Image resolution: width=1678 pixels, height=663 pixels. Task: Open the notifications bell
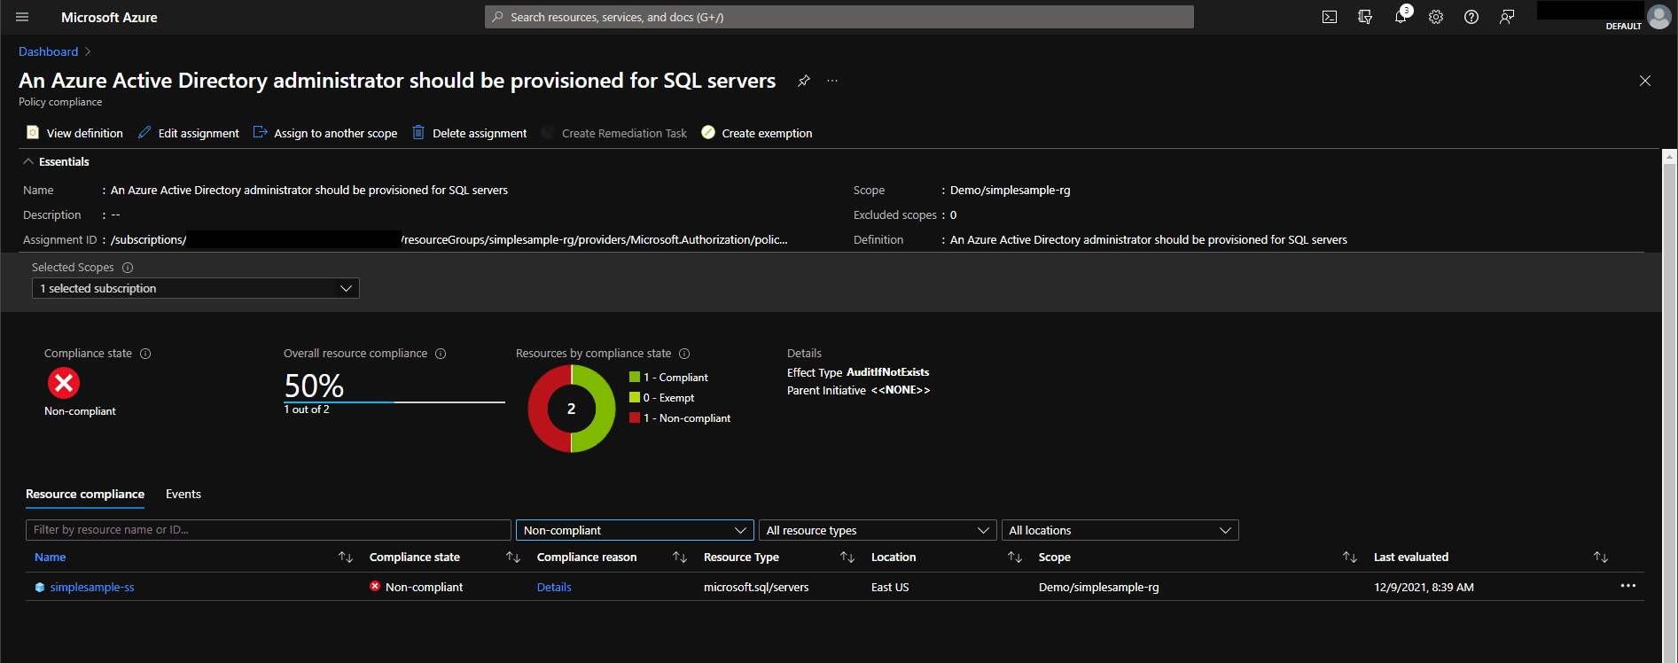pyautogui.click(x=1401, y=17)
